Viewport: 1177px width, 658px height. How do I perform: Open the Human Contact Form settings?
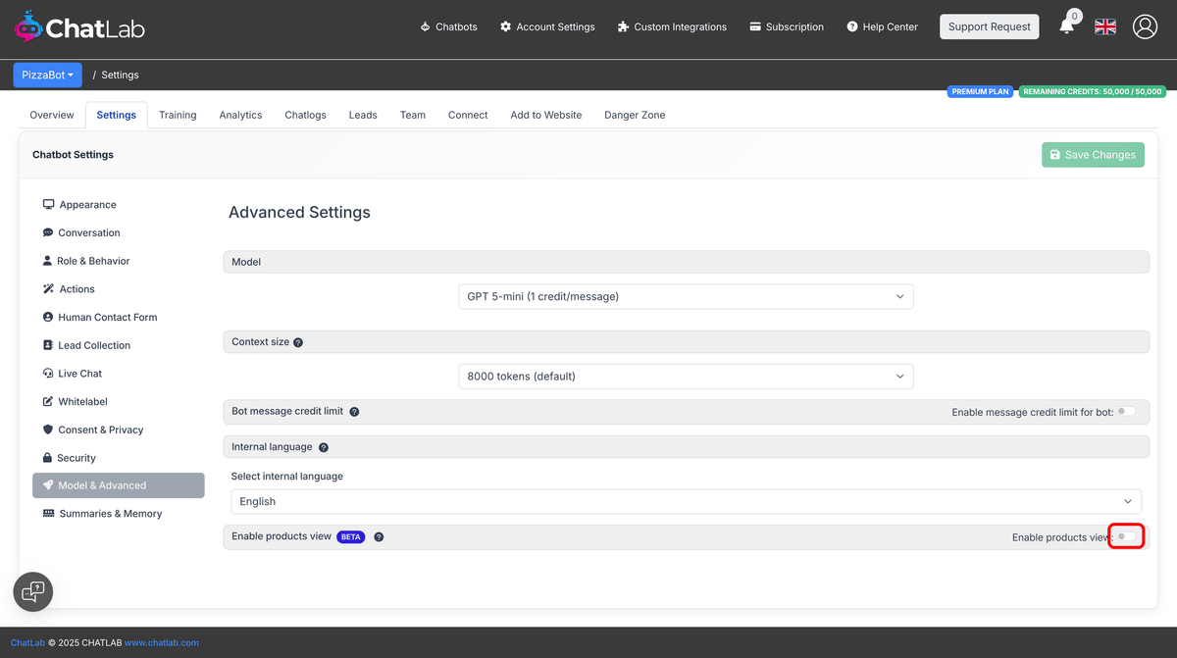pos(108,317)
